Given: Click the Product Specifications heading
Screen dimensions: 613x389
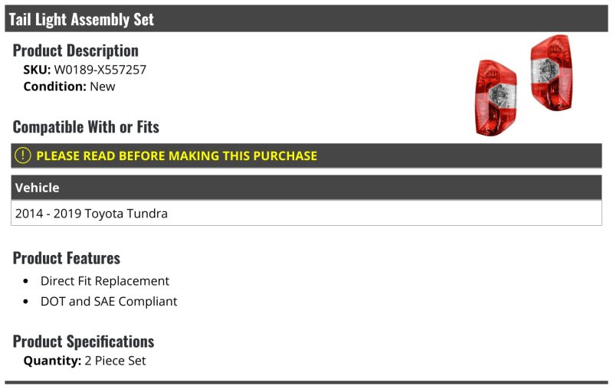Looking at the screenshot, I should pos(84,342).
